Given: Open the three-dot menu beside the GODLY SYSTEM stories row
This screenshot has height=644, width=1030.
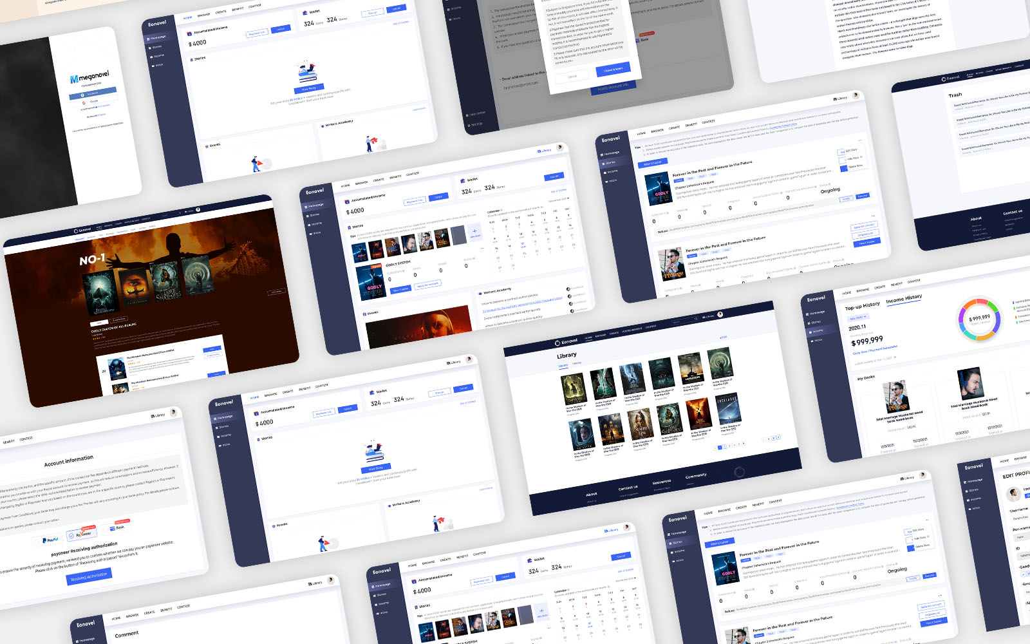Looking at the screenshot, I should click(482, 249).
